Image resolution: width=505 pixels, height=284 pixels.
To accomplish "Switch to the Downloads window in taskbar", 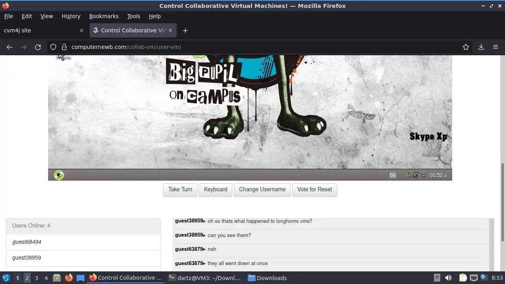I will [267, 278].
